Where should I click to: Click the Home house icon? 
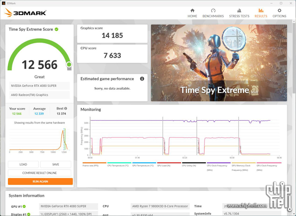pos(192,10)
